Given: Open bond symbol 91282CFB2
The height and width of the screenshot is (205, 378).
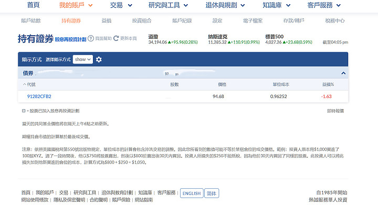Looking at the screenshot, I should point(39,96).
